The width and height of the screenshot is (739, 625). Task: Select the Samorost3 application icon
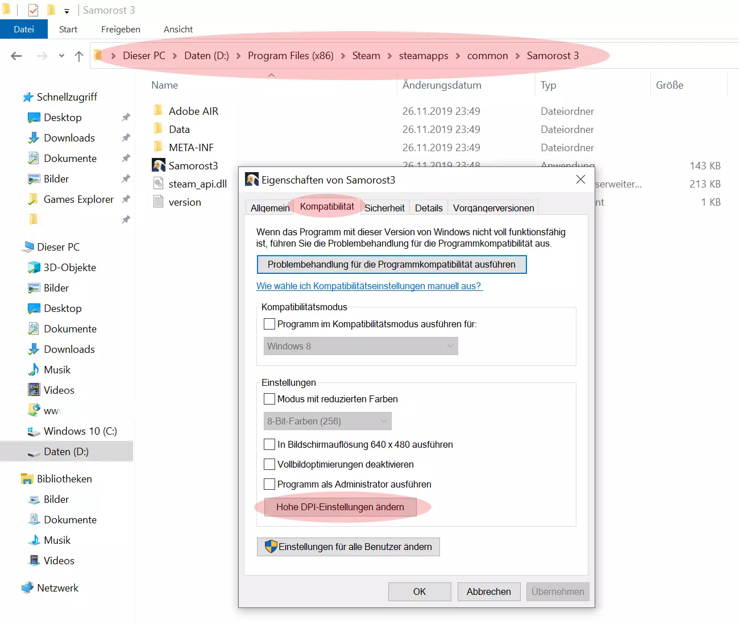point(159,165)
